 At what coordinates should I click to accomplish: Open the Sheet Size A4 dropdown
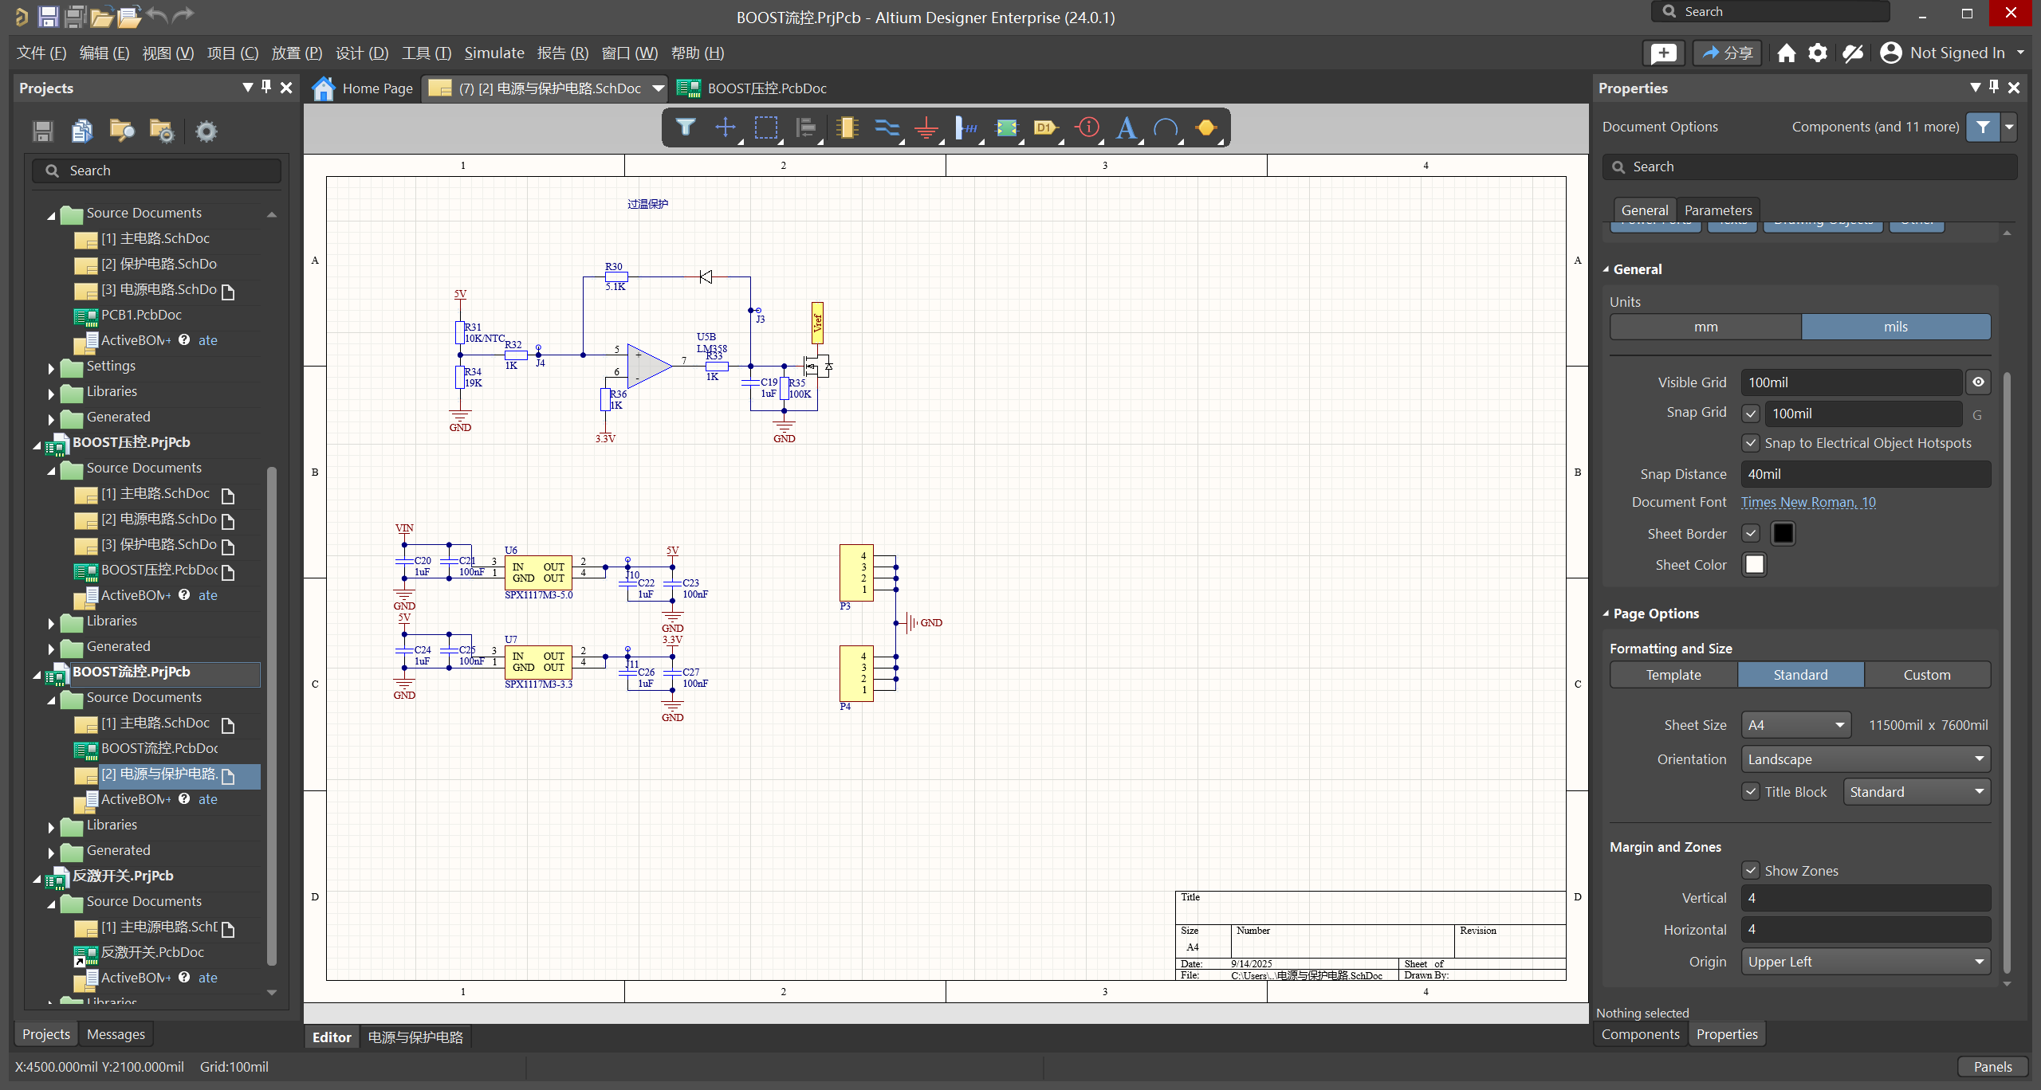(x=1796, y=725)
